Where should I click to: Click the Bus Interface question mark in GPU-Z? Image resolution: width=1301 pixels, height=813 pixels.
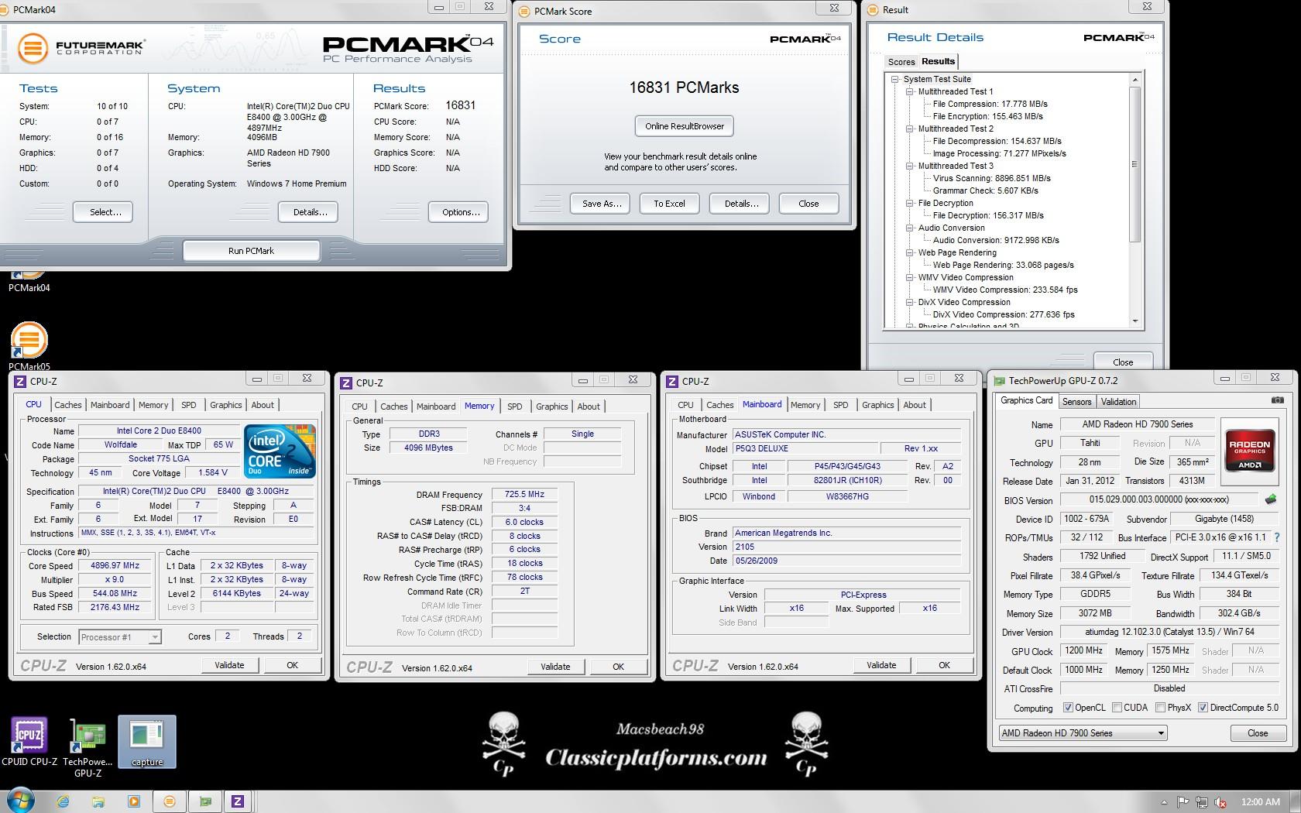click(x=1277, y=537)
